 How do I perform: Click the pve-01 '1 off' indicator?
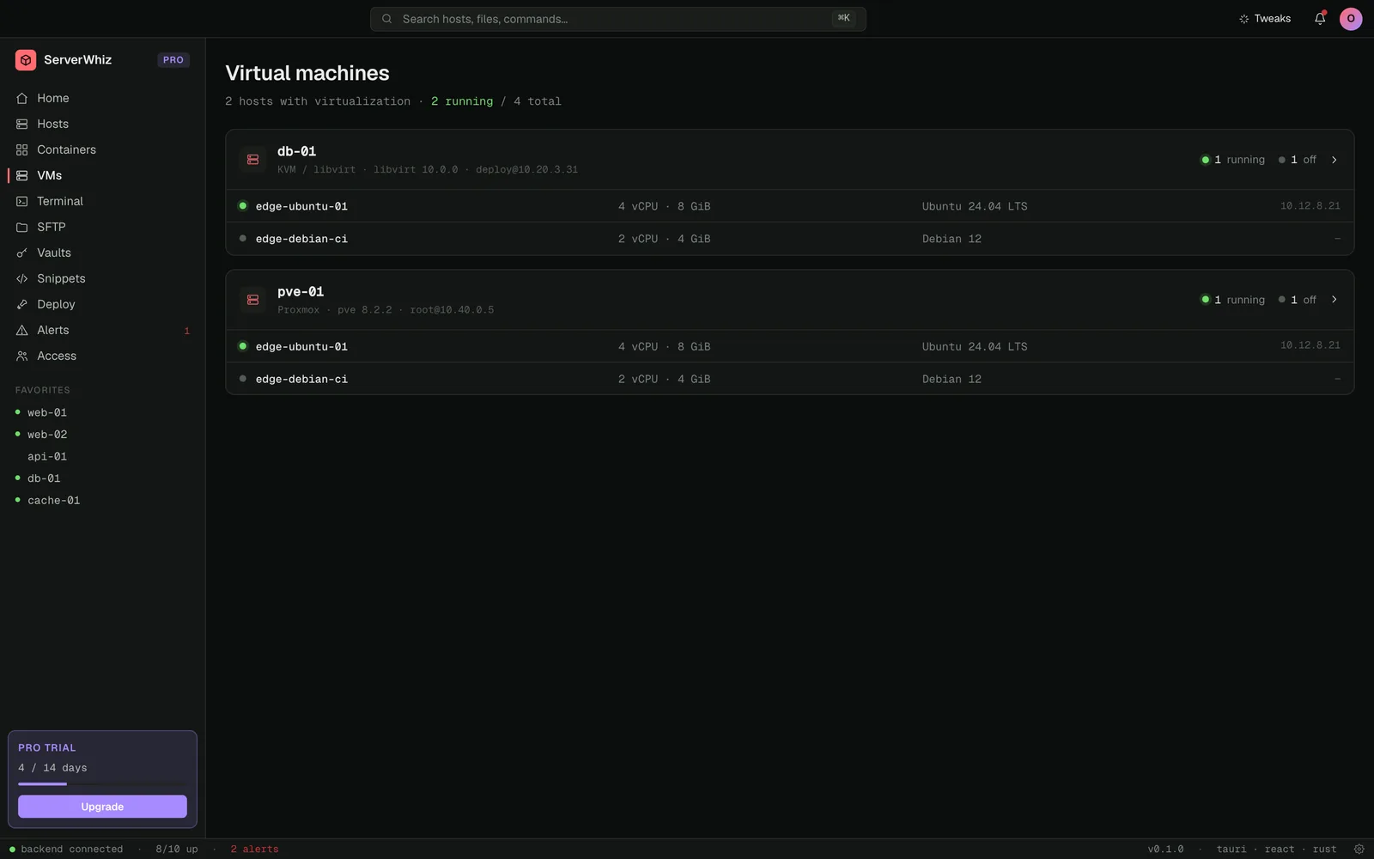(x=1298, y=300)
